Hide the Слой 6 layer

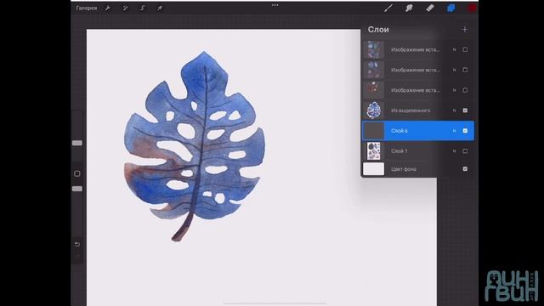click(x=465, y=131)
